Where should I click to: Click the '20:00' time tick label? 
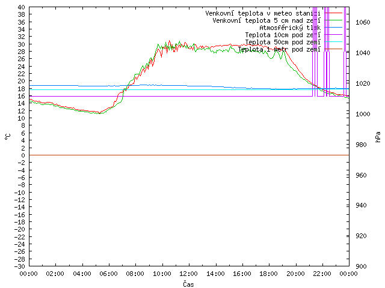click(x=295, y=274)
